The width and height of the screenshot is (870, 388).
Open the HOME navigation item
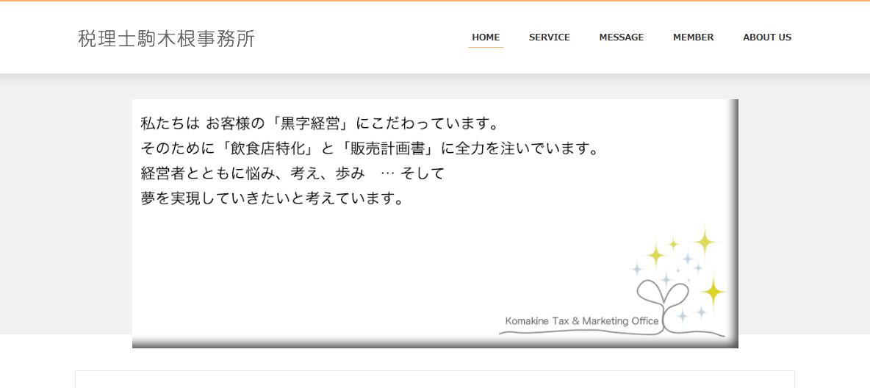486,37
